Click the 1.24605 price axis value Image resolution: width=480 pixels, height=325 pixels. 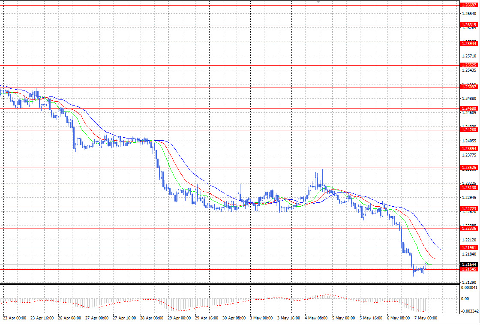click(469, 113)
